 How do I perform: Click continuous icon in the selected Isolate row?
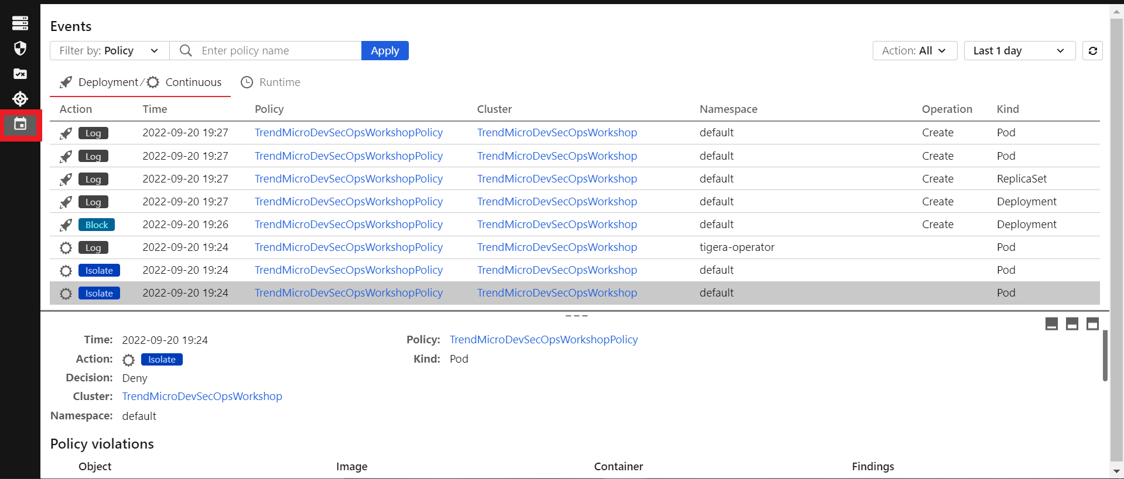[66, 294]
